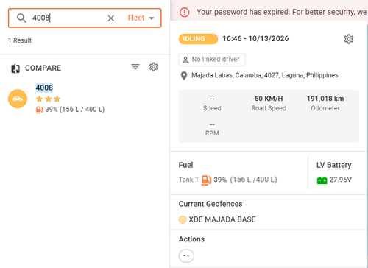368x268 pixels.
Task: Click the Current Geofences heading
Action: 210,204
